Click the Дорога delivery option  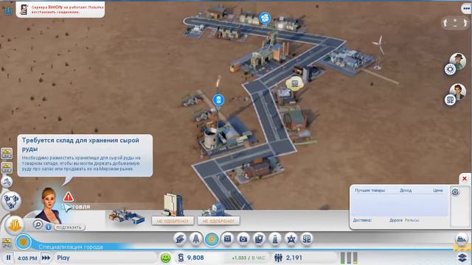click(396, 220)
